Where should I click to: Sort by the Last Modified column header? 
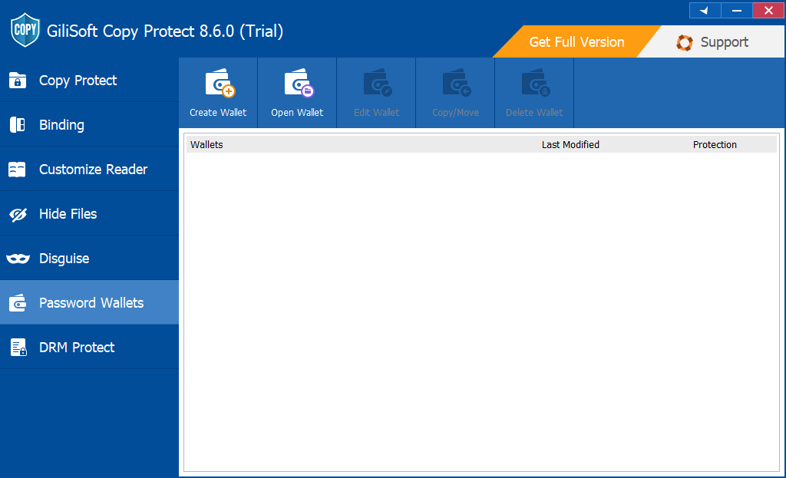pos(570,145)
